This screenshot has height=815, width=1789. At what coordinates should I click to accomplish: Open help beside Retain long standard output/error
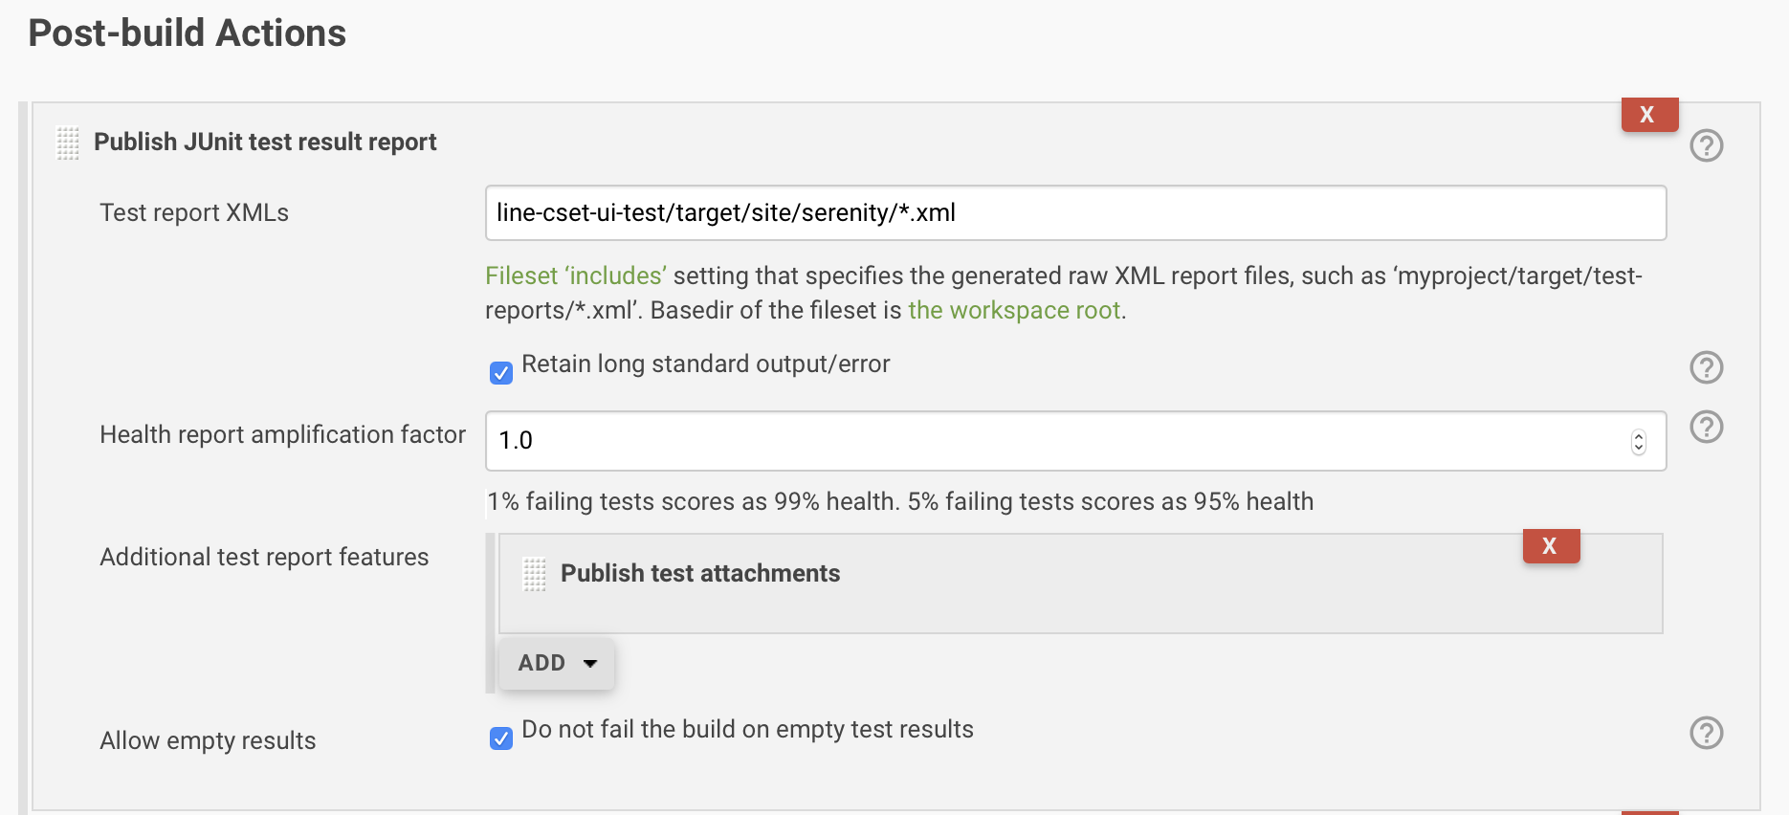click(1707, 367)
